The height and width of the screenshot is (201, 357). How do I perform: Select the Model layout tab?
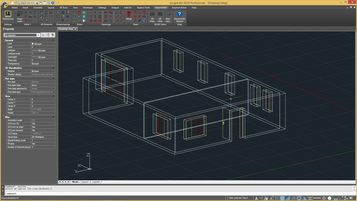pos(75,182)
